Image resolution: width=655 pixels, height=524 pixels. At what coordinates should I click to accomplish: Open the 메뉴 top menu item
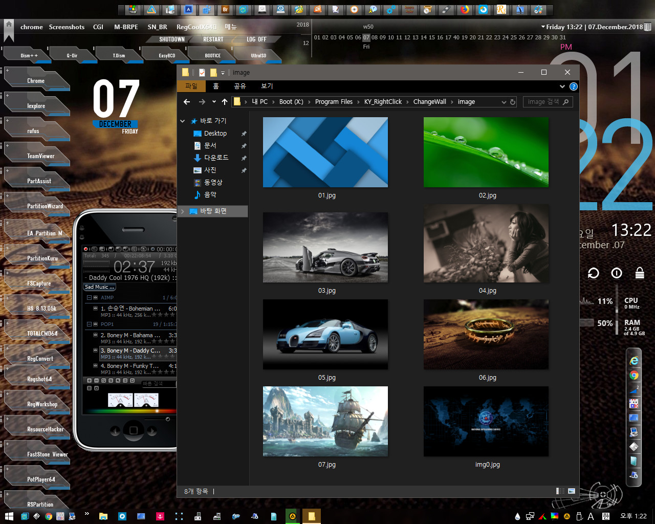pyautogui.click(x=231, y=27)
